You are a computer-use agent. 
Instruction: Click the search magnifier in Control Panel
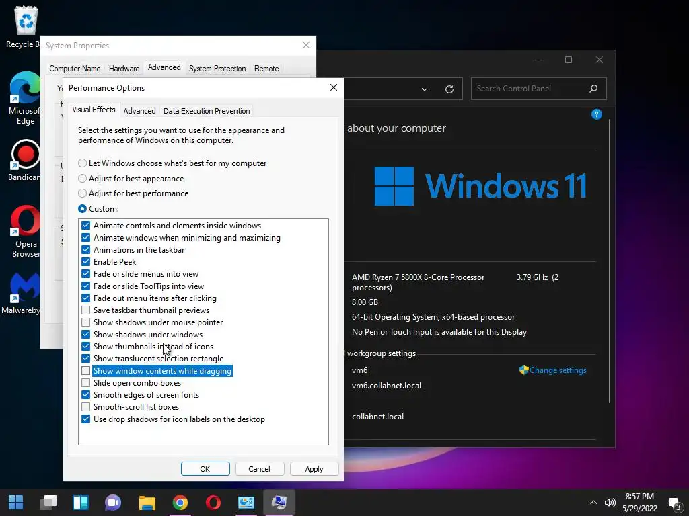593,89
